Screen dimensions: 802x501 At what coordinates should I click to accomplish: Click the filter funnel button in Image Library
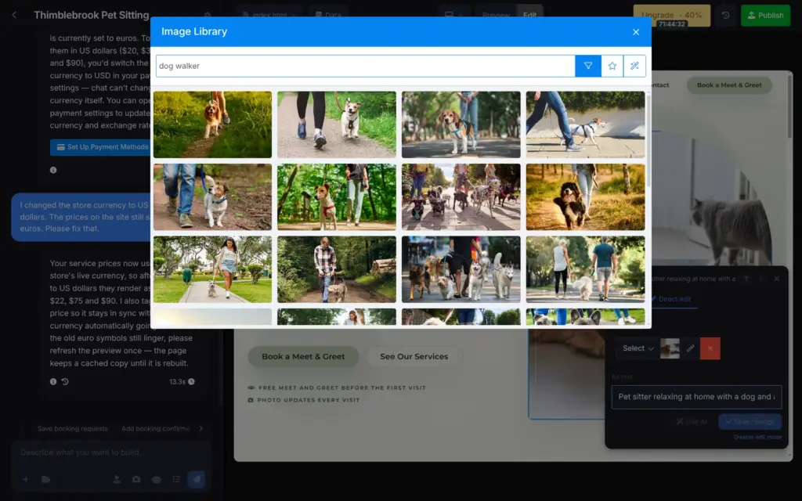[587, 66]
